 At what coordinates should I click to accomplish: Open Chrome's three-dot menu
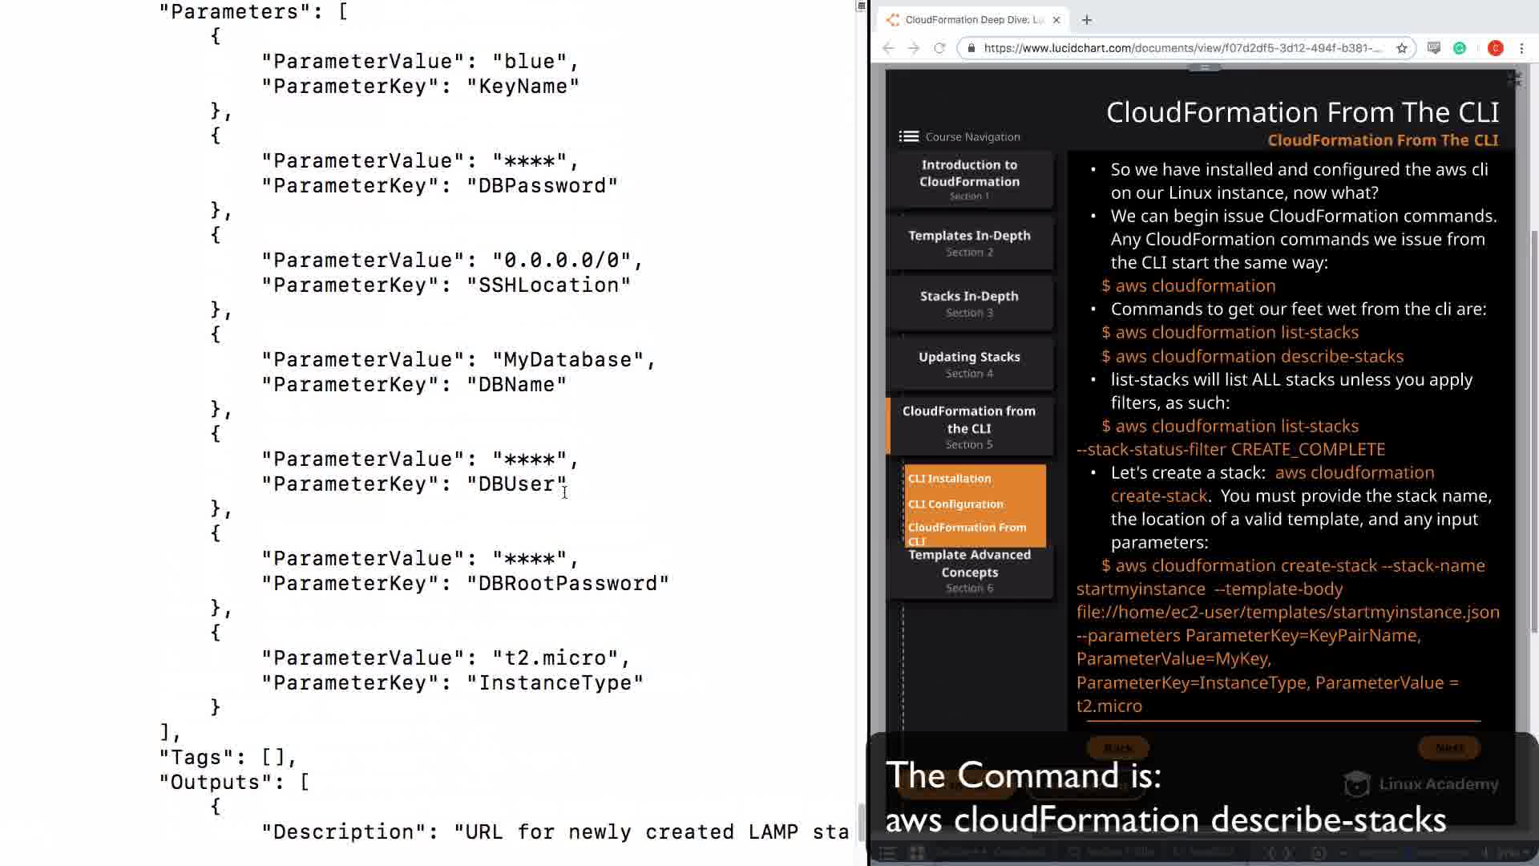coord(1521,48)
